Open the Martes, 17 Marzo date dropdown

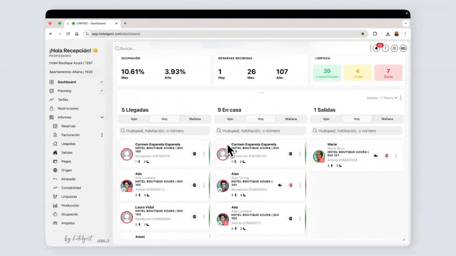pyautogui.click(x=382, y=98)
